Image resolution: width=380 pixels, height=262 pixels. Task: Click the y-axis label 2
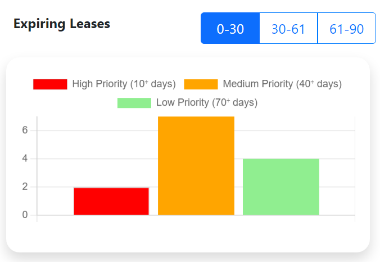pos(25,187)
